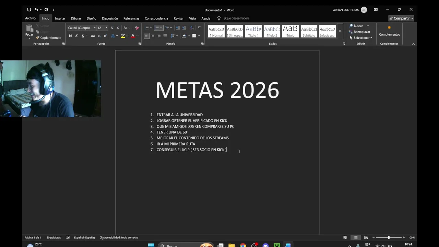439x247 pixels.
Task: Decrease indent icon in Párrafo
Action: click(178, 28)
